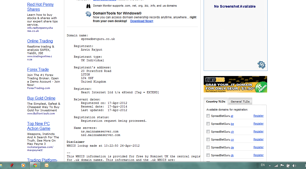306x169 pixels.
Task: Tick the SpreadBetGuru.ch checkbox
Action: [x=208, y=132]
